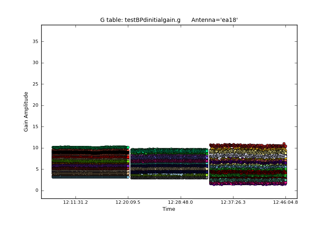330x248 pixels.
Task: Click the 12:46:04.8 time tick label
Action: 285,203
